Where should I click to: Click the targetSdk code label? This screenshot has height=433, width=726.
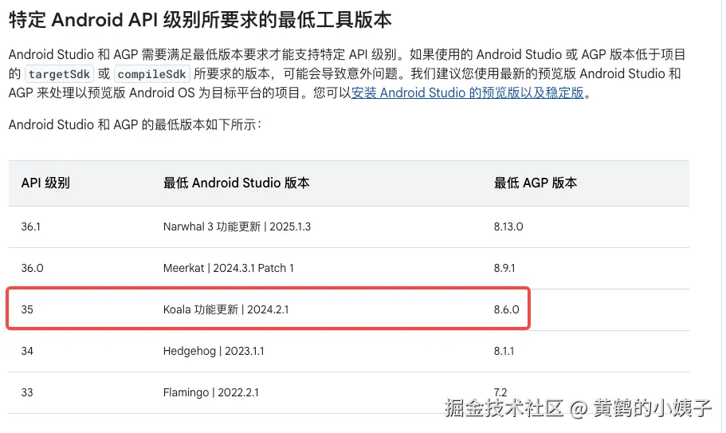point(59,74)
